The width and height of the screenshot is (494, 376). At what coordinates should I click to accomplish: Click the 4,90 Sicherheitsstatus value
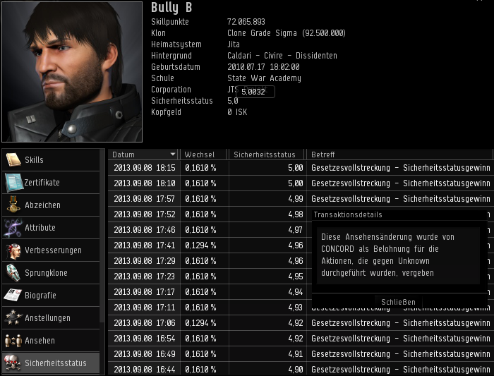pyautogui.click(x=296, y=369)
